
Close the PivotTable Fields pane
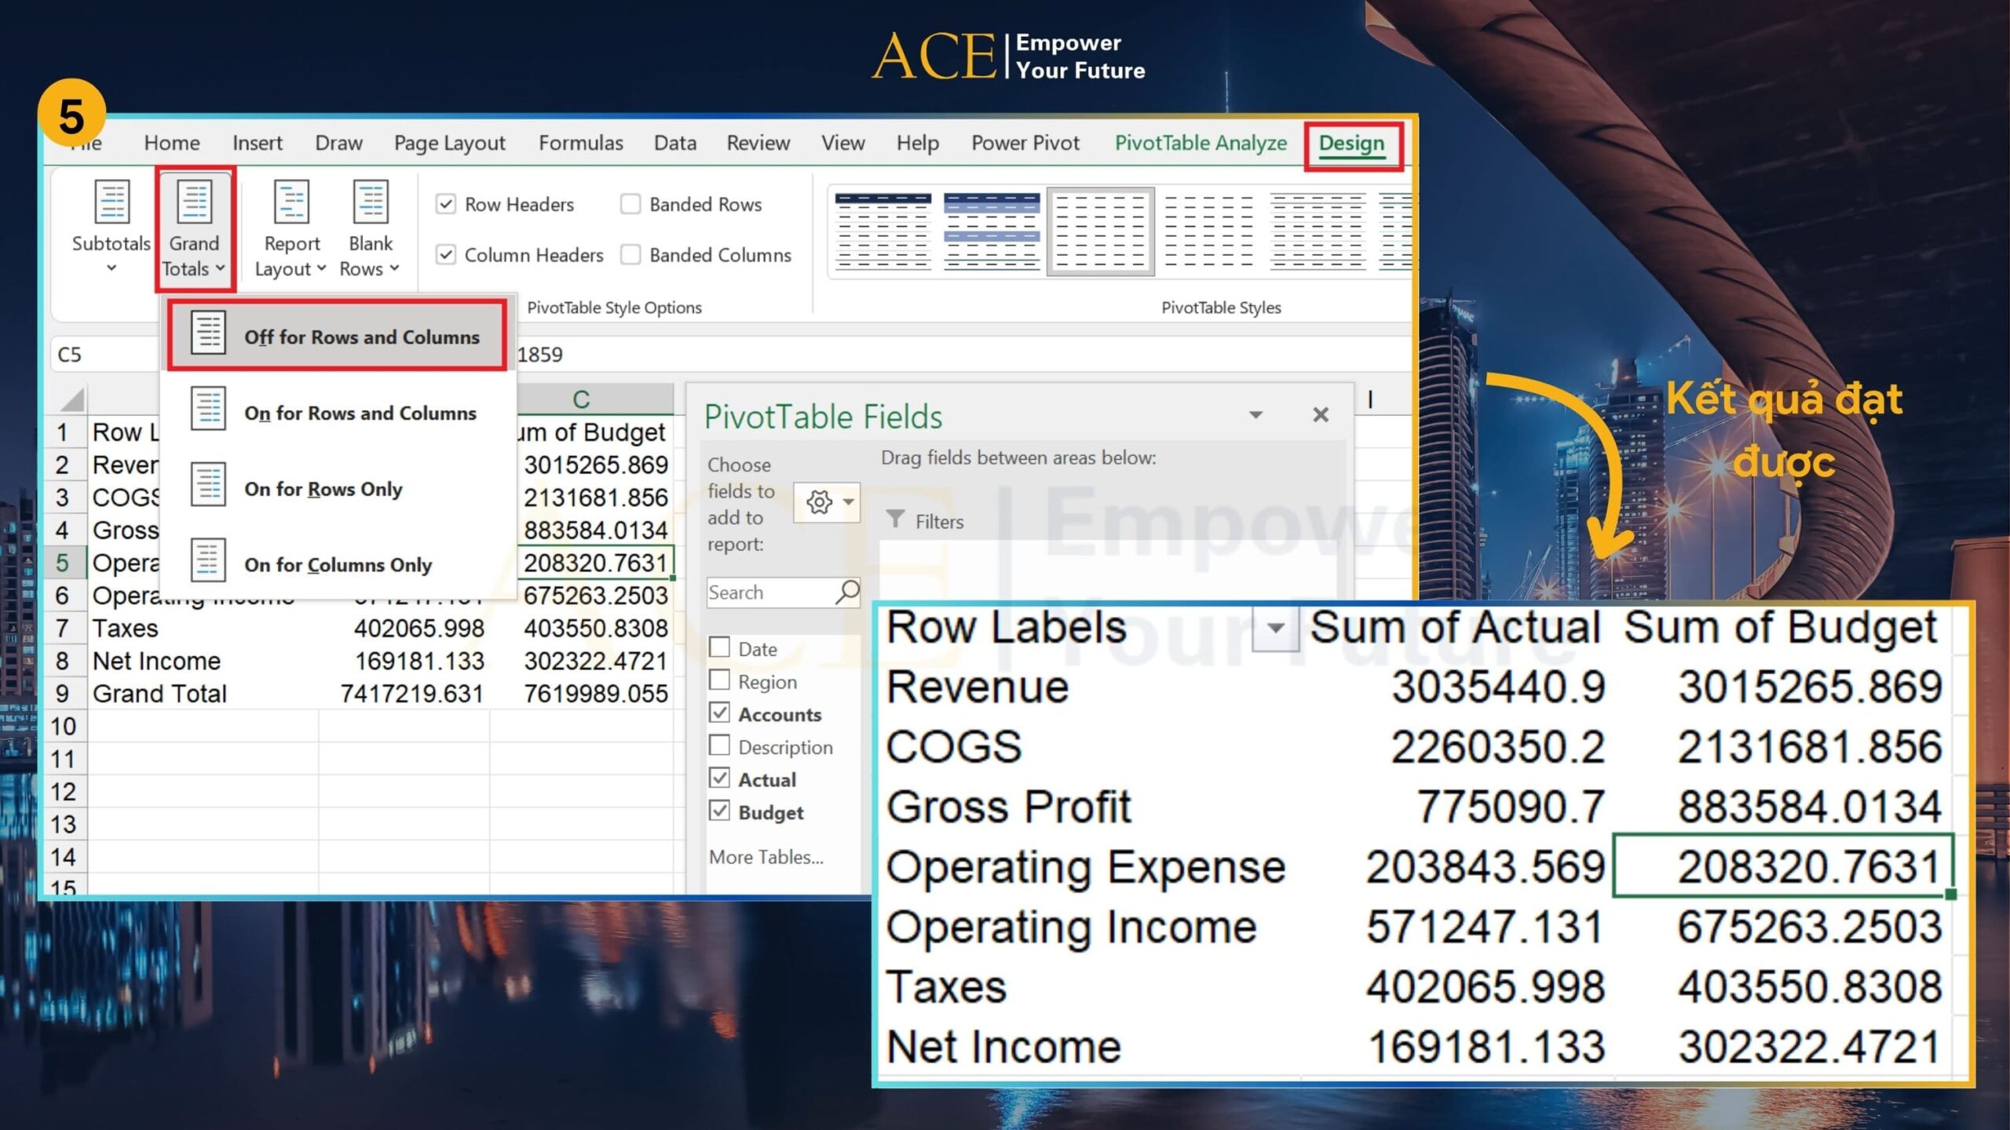coord(1320,414)
